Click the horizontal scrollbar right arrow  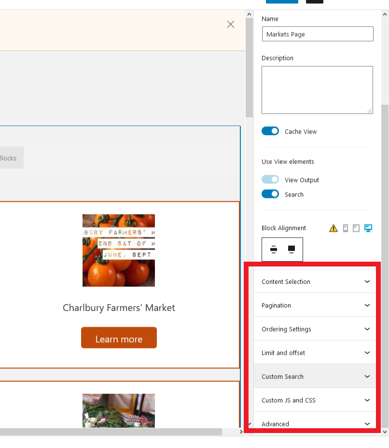[241, 432]
